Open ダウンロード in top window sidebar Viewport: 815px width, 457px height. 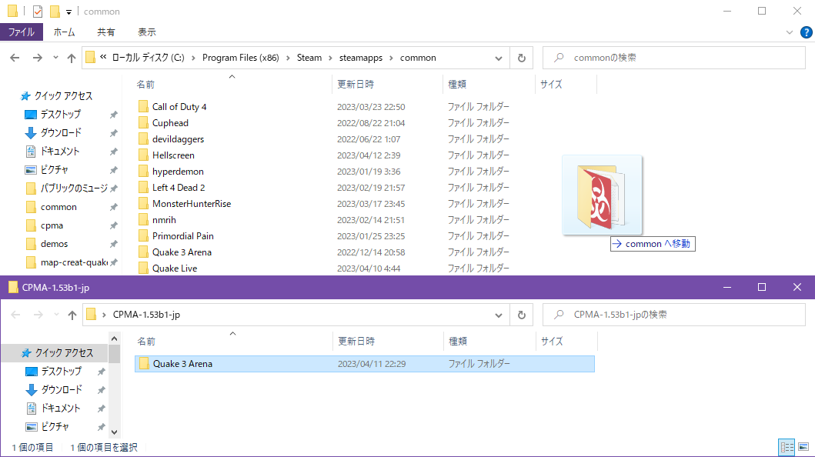point(60,133)
